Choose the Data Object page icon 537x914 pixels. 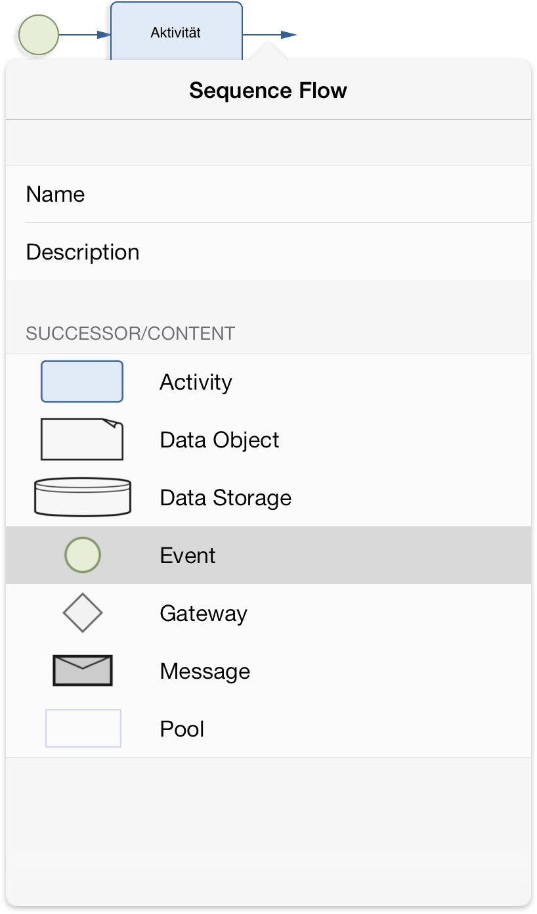point(82,439)
